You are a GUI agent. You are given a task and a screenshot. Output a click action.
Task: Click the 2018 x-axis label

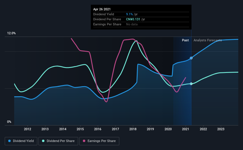(x=133, y=129)
